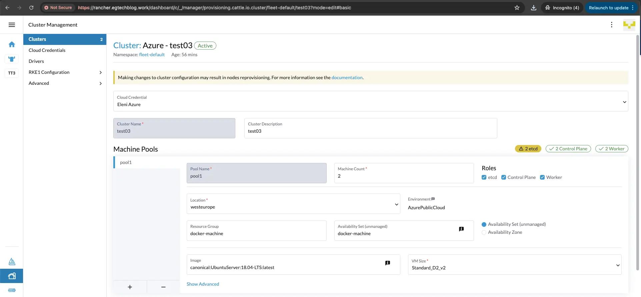Select Availability Set (unmanaged) radio
This screenshot has width=641, height=297.
tap(484, 224)
